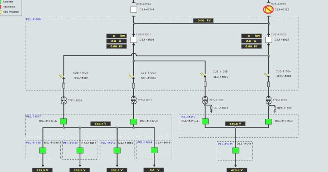The height and width of the screenshot is (172, 328).
Task: Click the DSJ-11001 breaker symbol
Action: coord(134,40)
